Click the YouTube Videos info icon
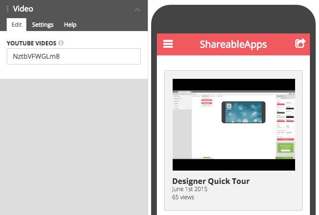The height and width of the screenshot is (215, 319). 61,43
